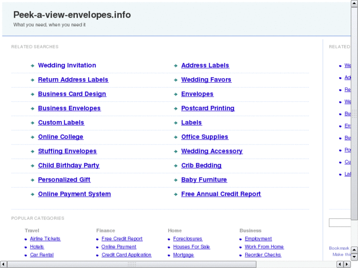Click vertical scrollbar up arrow at top
The height and width of the screenshot is (268, 358).
[x=355, y=4]
